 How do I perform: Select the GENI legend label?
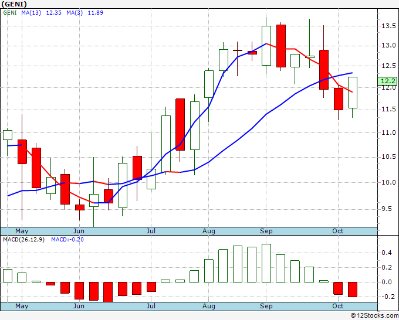[x=10, y=13]
